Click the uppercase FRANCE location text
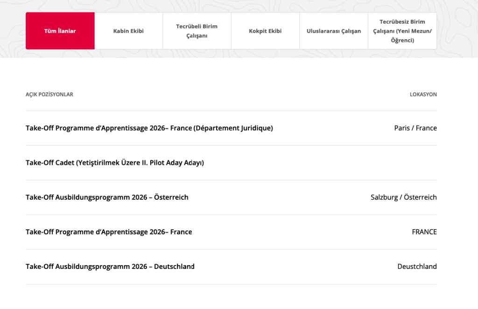Image resolution: width=478 pixels, height=309 pixels. coord(424,232)
